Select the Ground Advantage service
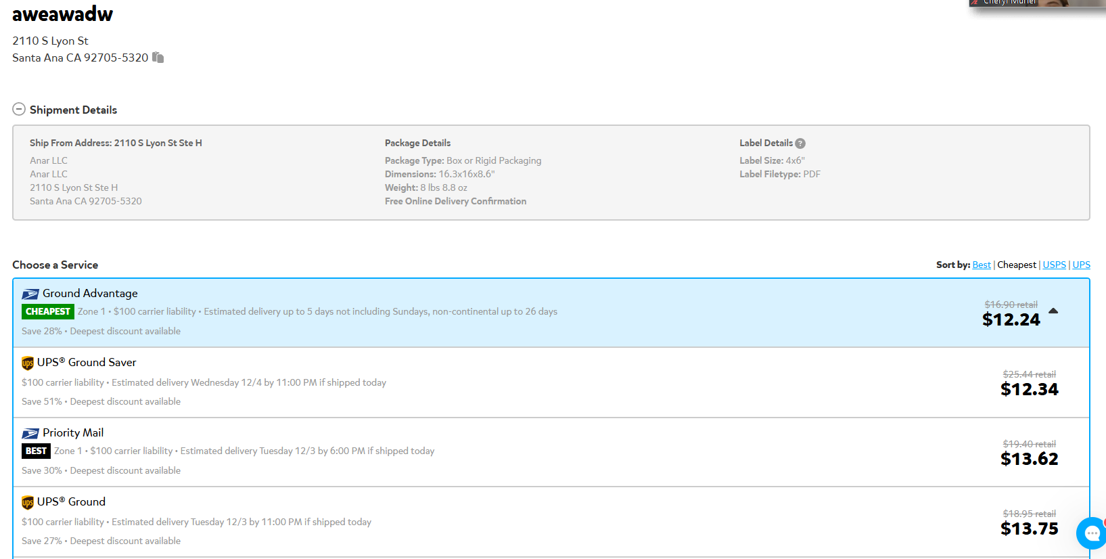 [551, 313]
